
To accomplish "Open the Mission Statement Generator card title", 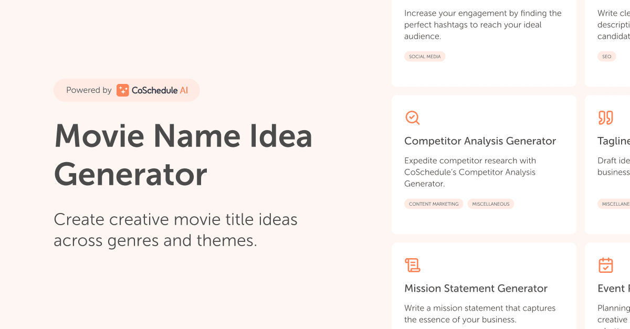I will 476,289.
